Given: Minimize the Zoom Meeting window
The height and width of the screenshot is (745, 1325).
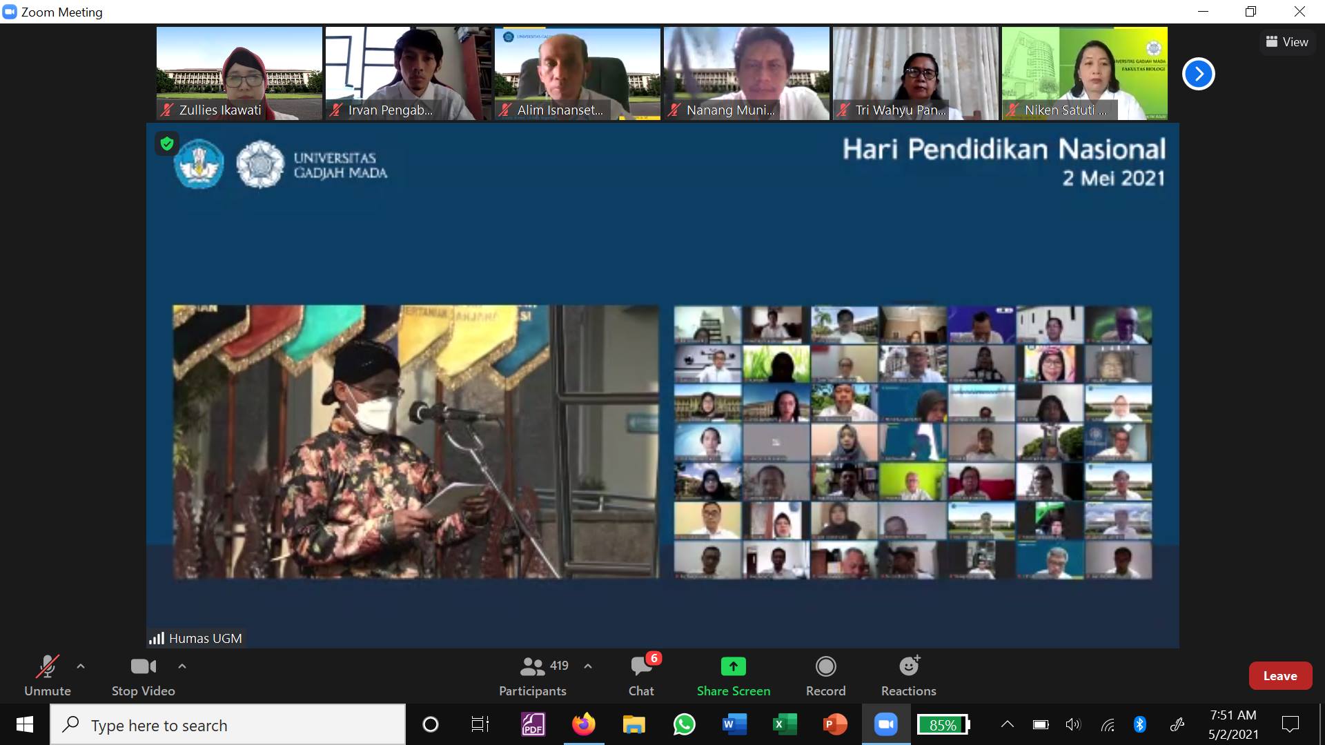Looking at the screenshot, I should pos(1204,12).
